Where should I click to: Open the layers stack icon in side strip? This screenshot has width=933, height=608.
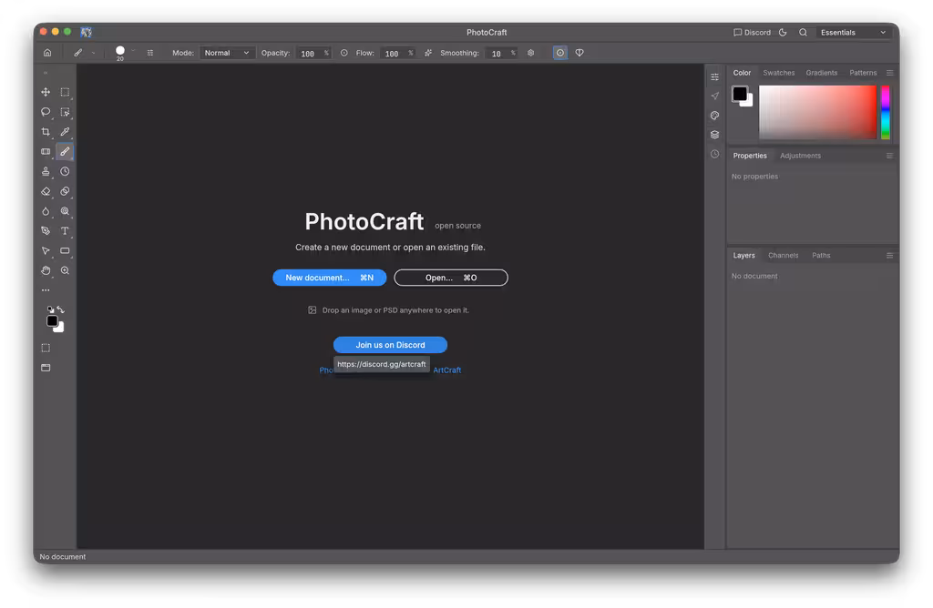[714, 135]
